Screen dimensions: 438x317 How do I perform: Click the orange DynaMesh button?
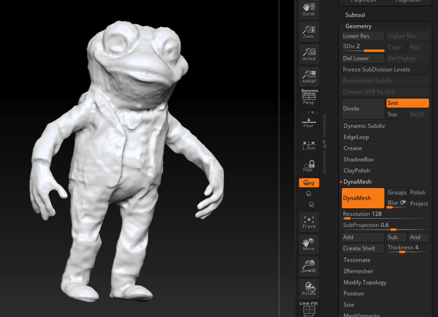[x=363, y=198]
